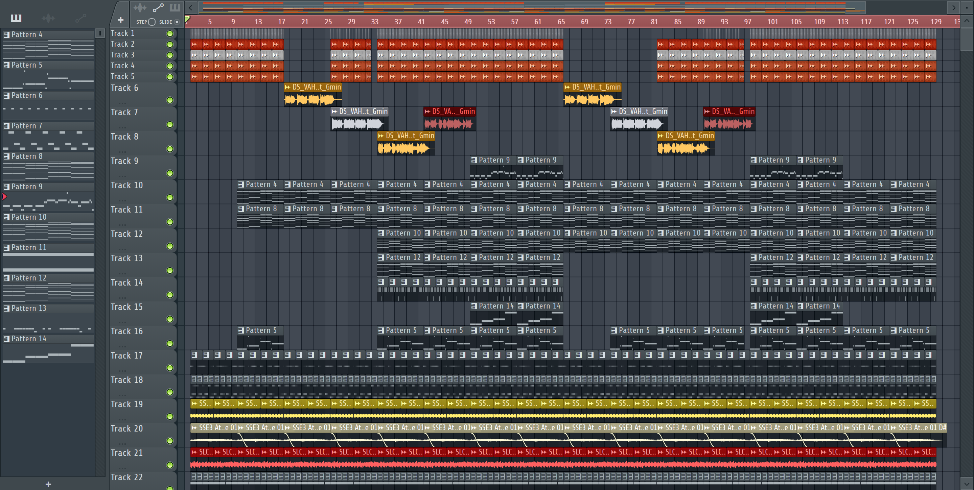Click the piano keys icon in playlist header
Image resolution: width=974 pixels, height=490 pixels.
point(175,7)
